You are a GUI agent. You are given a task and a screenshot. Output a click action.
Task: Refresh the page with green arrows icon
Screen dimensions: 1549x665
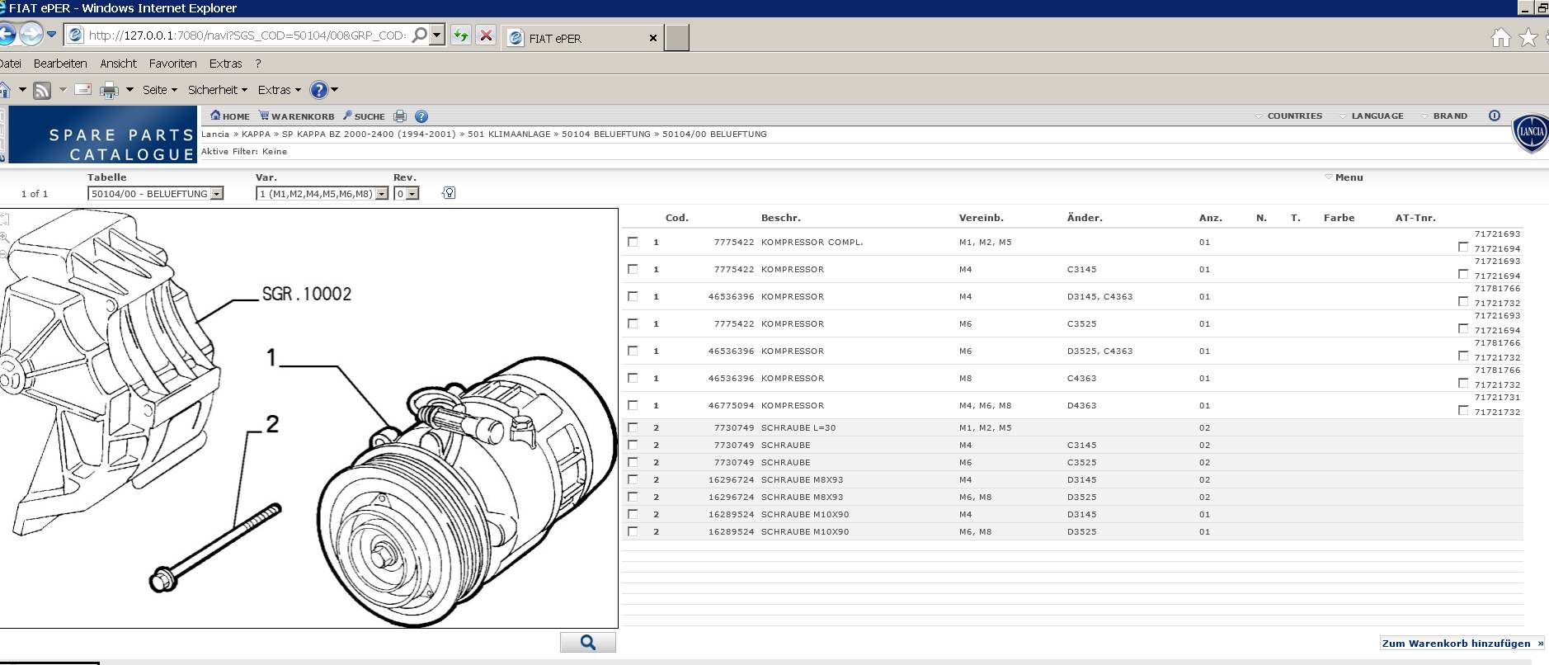461,35
